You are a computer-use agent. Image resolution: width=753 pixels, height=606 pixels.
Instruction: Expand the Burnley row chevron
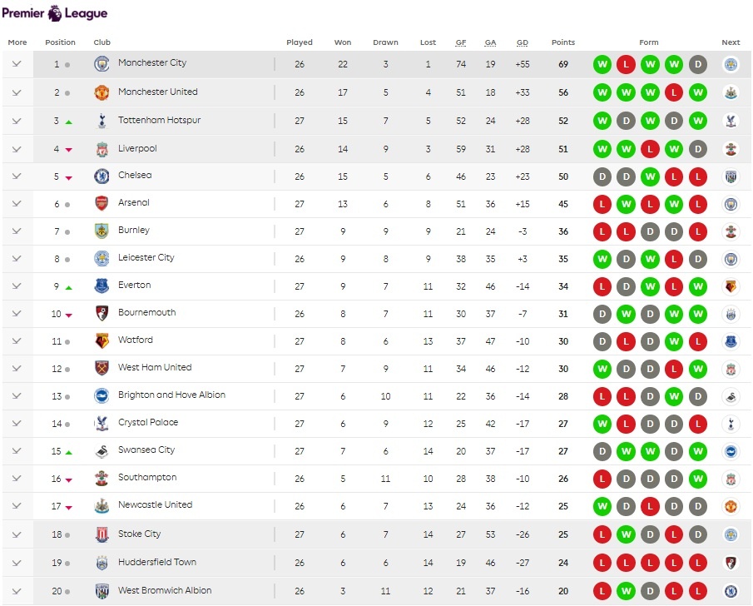(17, 231)
